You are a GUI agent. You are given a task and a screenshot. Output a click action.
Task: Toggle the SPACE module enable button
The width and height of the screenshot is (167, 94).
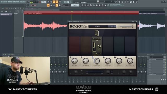click(x=115, y=57)
